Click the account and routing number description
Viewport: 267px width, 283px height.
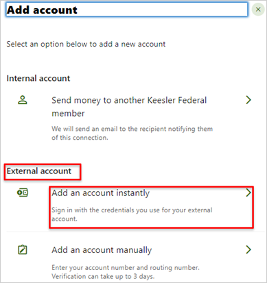pyautogui.click(x=126, y=267)
